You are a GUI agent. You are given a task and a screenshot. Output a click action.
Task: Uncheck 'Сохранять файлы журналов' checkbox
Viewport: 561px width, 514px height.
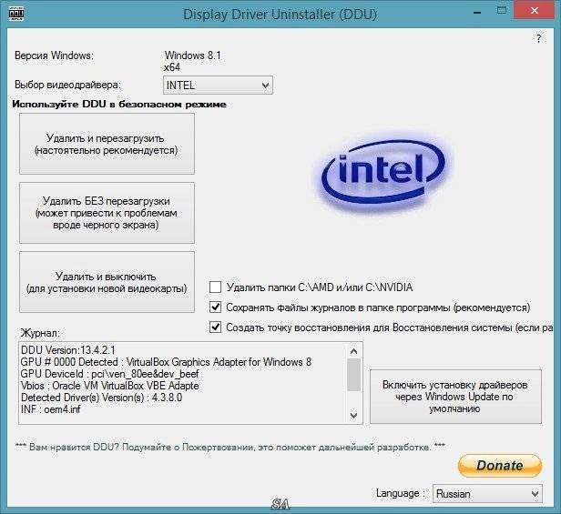click(215, 307)
